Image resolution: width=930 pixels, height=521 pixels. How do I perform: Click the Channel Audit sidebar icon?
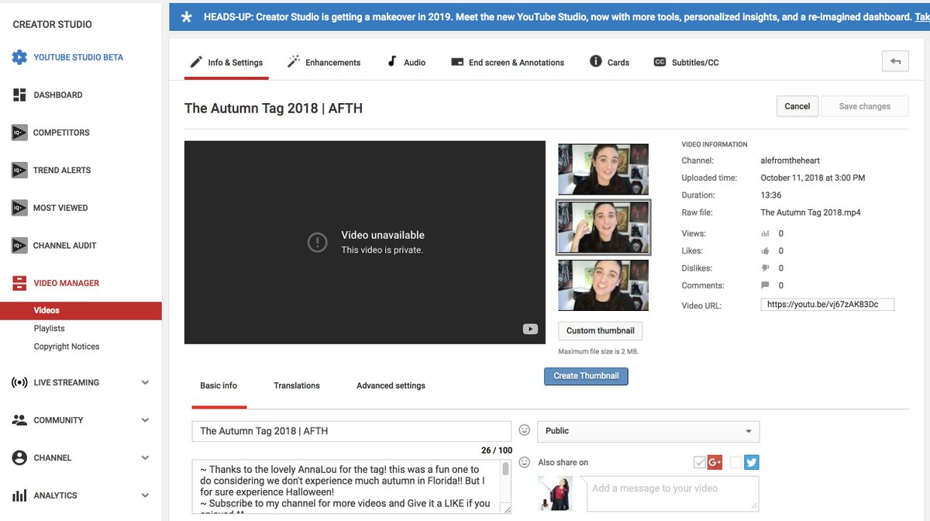coord(19,246)
